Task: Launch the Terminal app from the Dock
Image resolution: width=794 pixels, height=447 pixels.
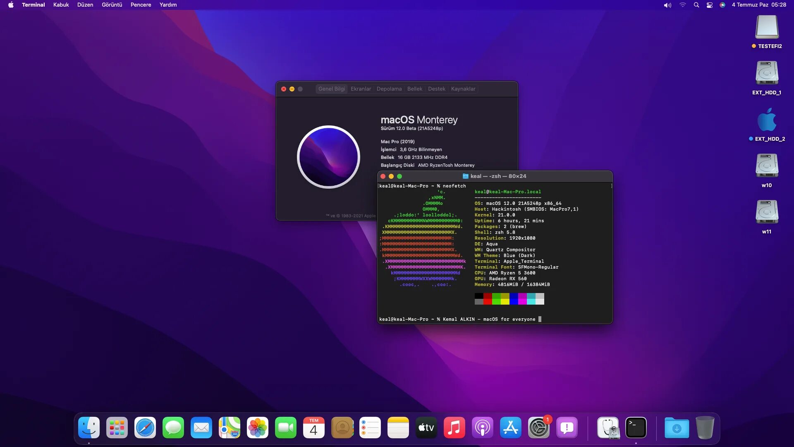Action: pos(636,427)
